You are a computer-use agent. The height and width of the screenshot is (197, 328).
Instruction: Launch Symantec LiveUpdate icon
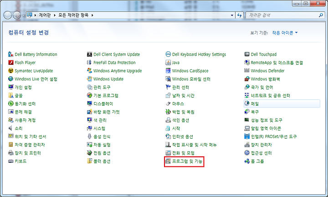pos(10,71)
